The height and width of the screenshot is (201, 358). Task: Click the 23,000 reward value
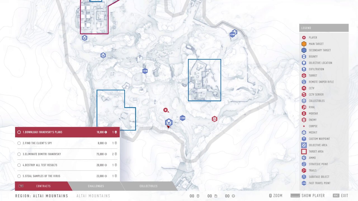coord(100,176)
